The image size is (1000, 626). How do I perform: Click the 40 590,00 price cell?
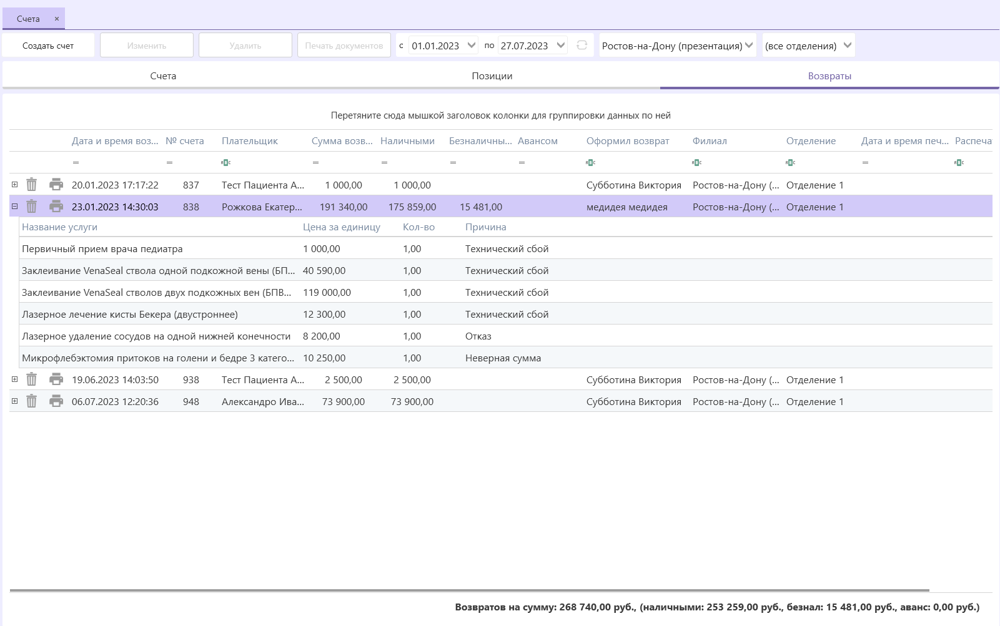pos(324,270)
